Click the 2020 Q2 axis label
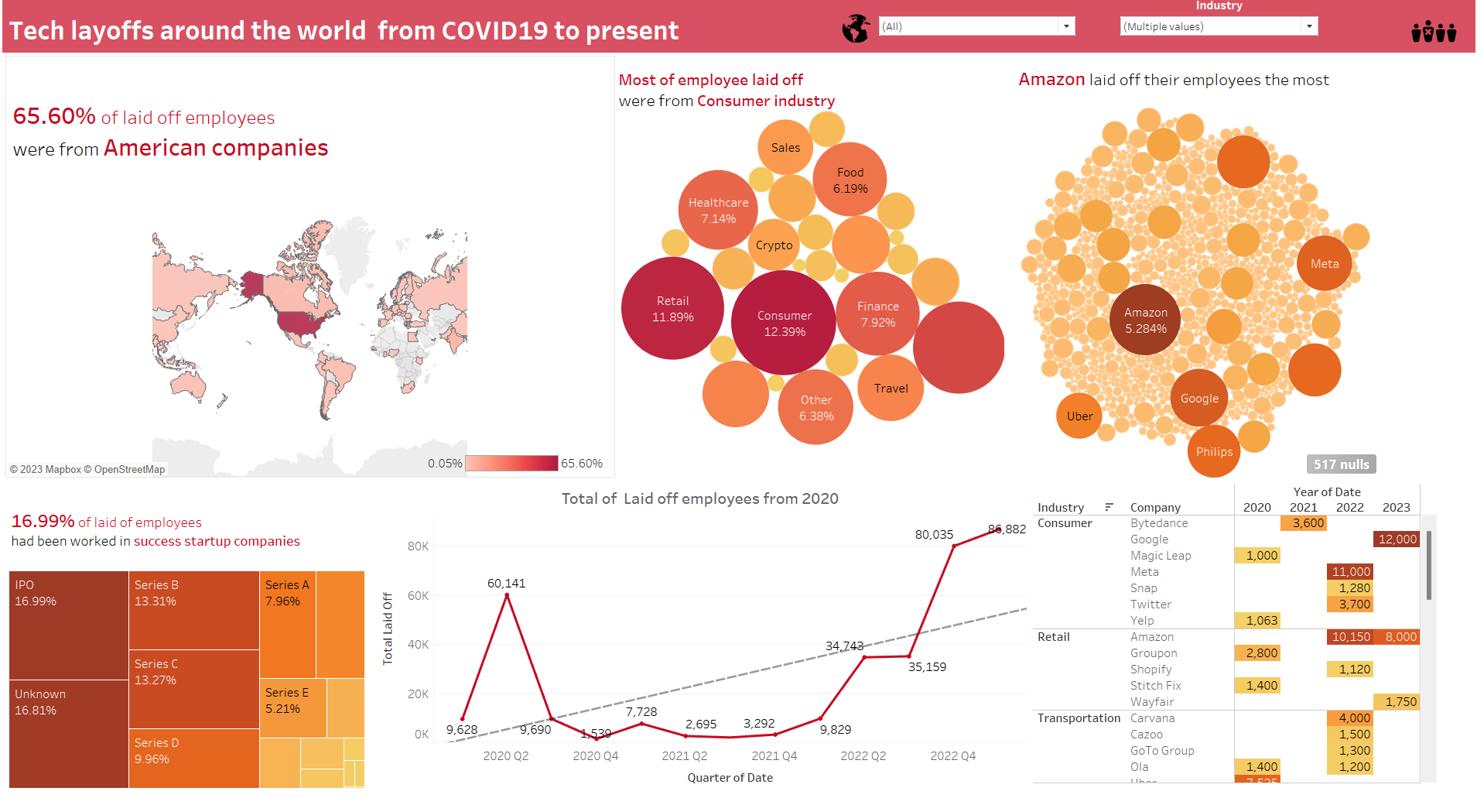 [x=505, y=755]
